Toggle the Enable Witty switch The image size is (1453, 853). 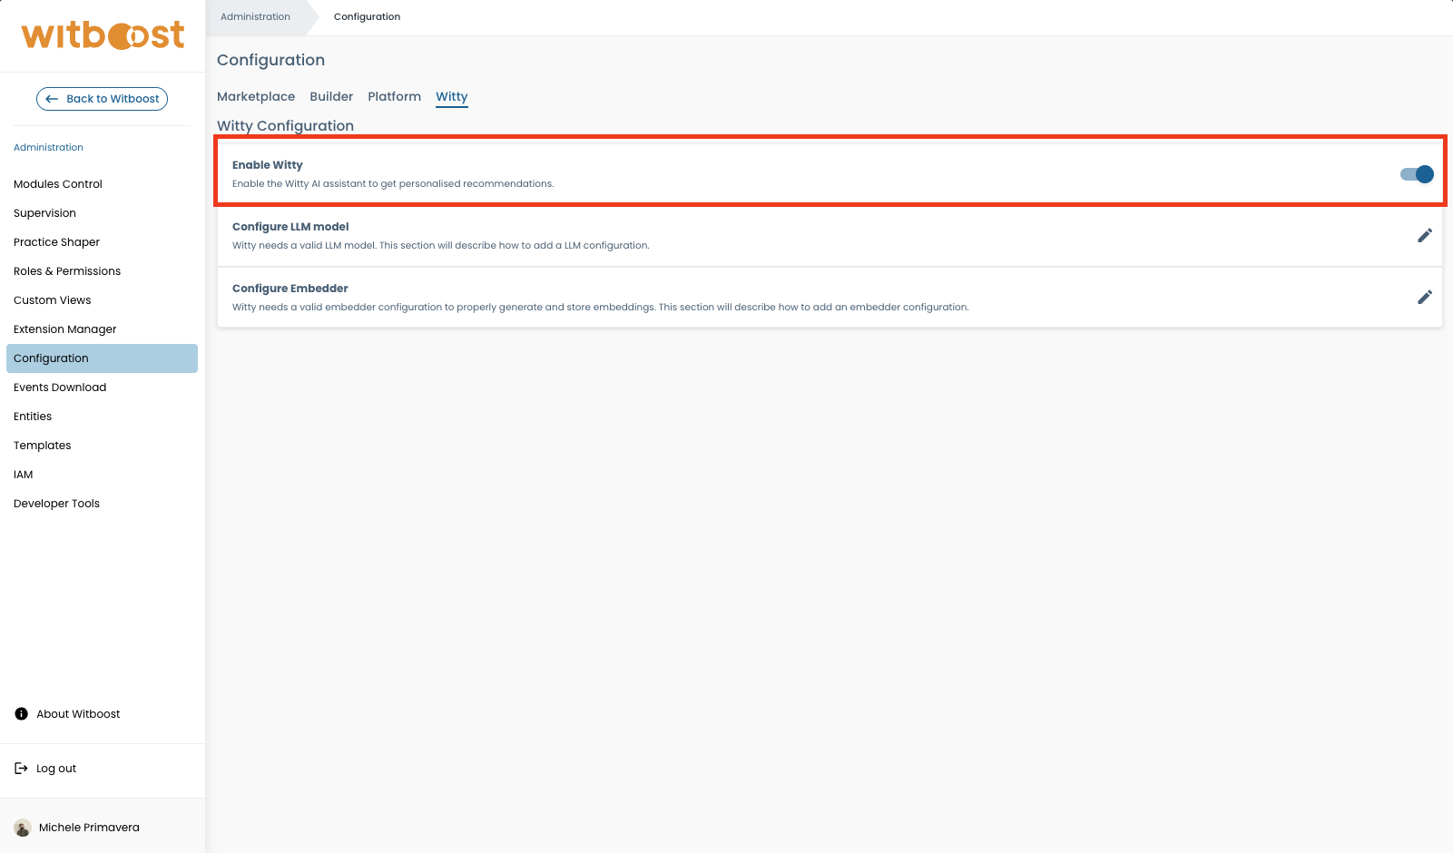point(1417,174)
